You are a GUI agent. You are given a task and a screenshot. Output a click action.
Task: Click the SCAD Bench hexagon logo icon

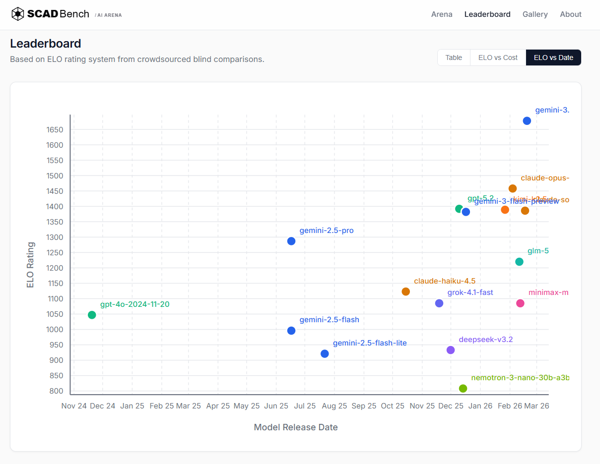pyautogui.click(x=18, y=14)
